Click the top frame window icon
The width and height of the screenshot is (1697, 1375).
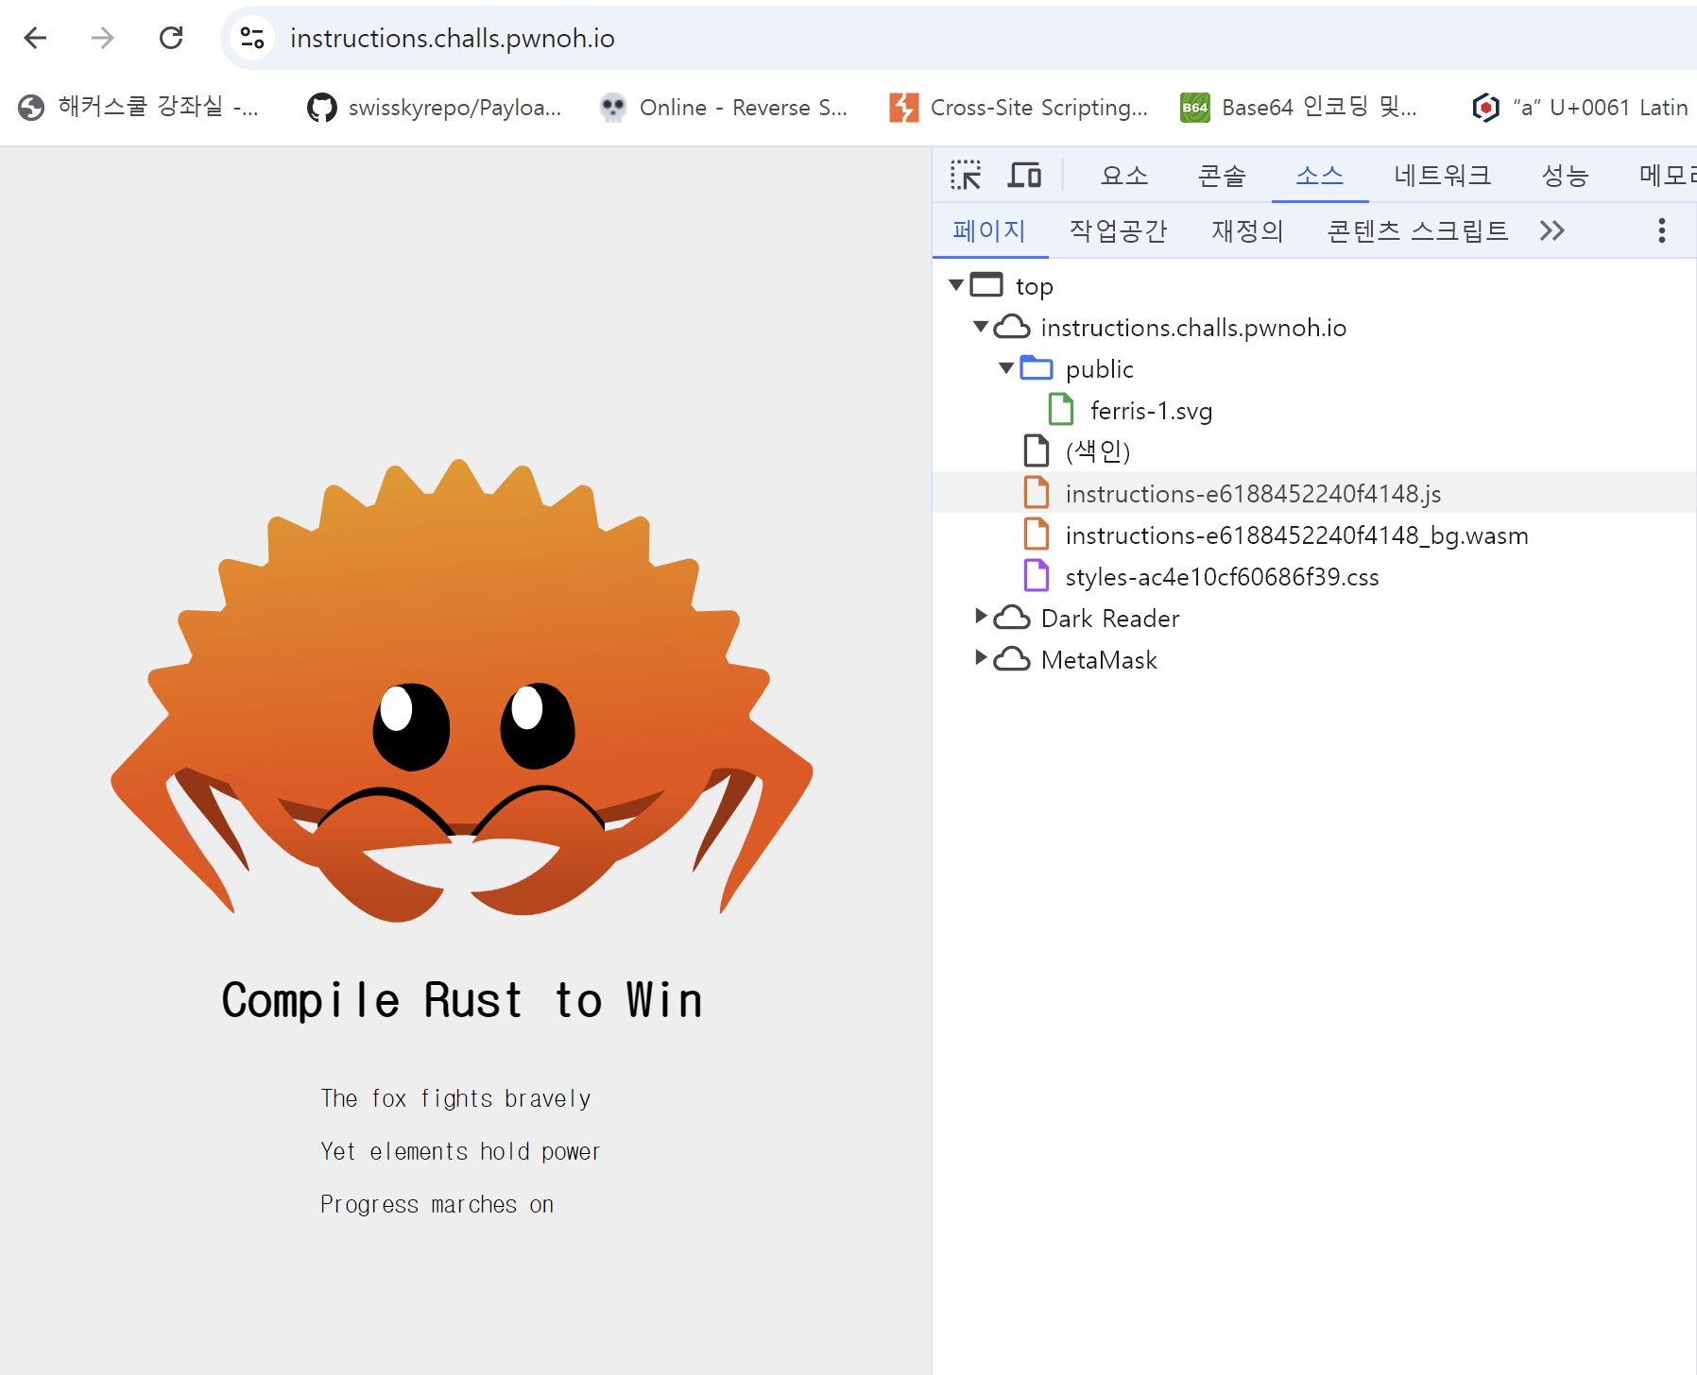click(x=986, y=284)
